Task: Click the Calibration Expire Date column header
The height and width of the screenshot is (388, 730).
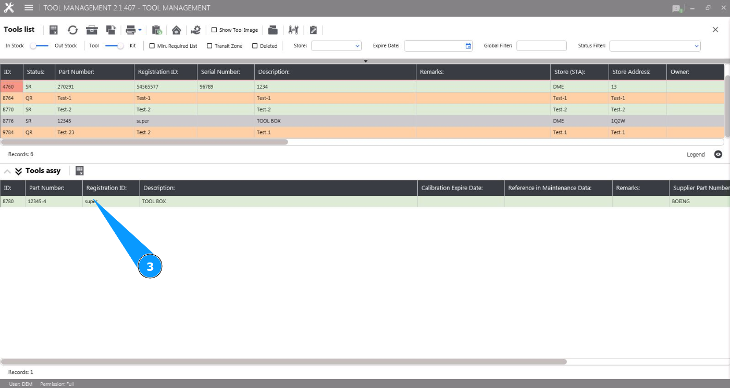Action: click(x=461, y=188)
